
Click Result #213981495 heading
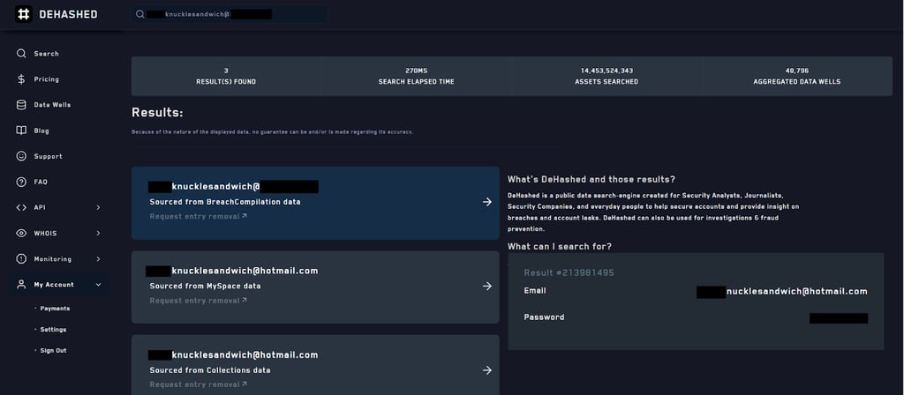click(x=569, y=273)
